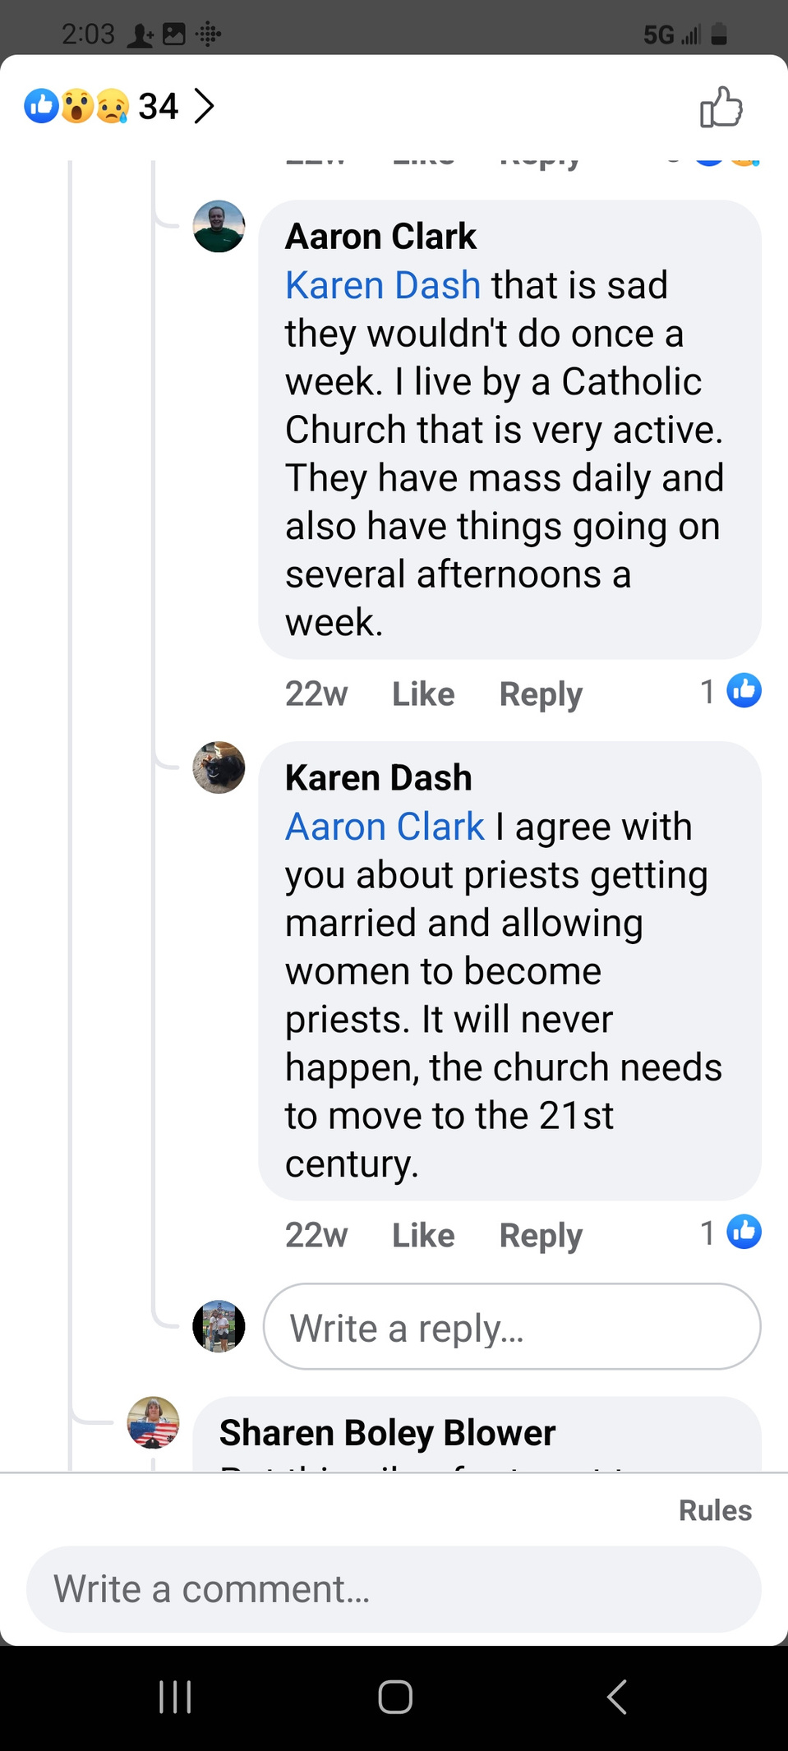Focus the Write a reply field
788x1751 pixels.
tap(512, 1326)
